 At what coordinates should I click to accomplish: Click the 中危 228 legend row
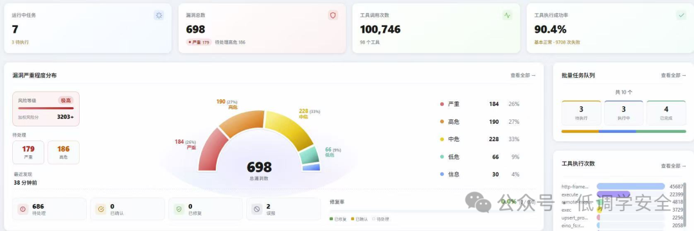click(479, 139)
